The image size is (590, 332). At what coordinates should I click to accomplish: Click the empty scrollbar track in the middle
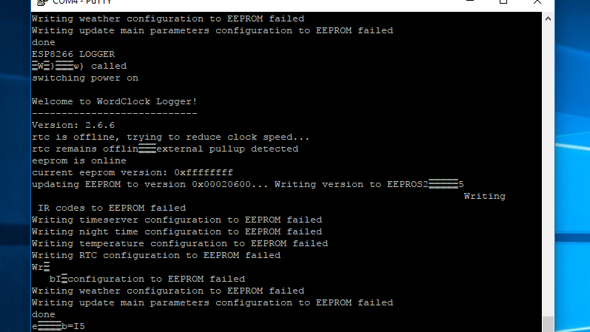click(548, 169)
